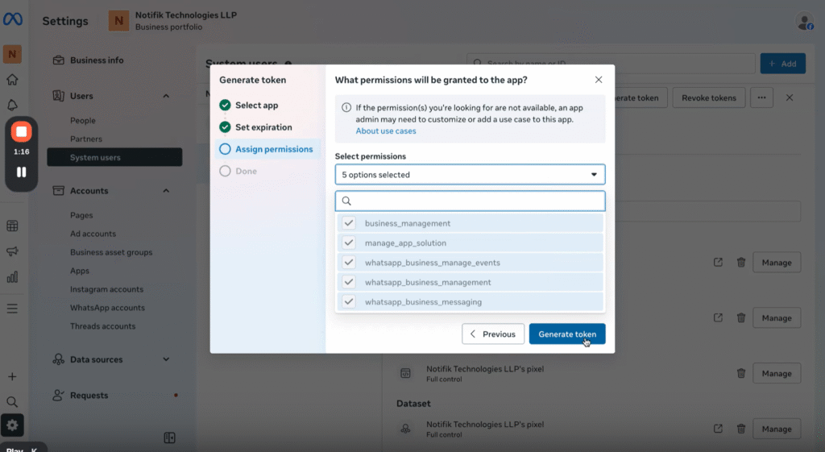Open the bar chart insights icon
This screenshot has height=452, width=825.
point(12,277)
